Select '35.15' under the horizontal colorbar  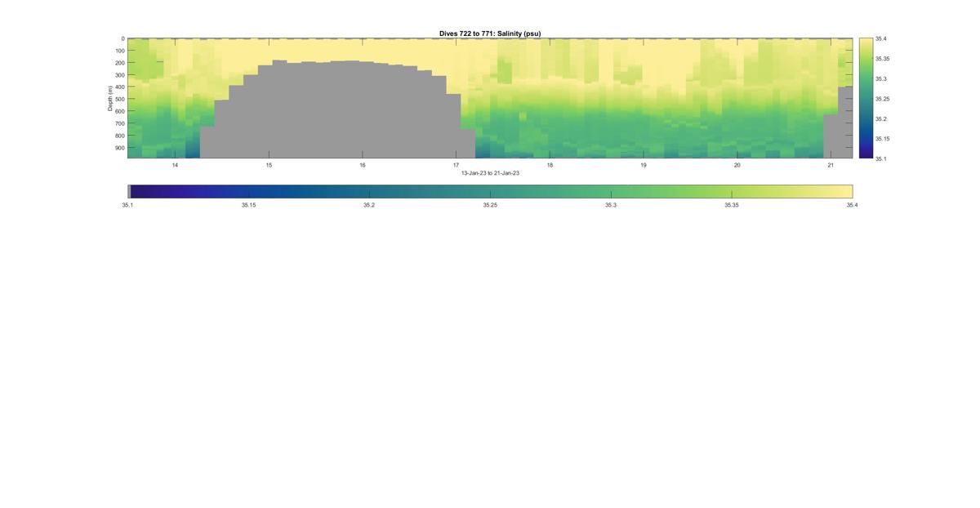(x=248, y=206)
